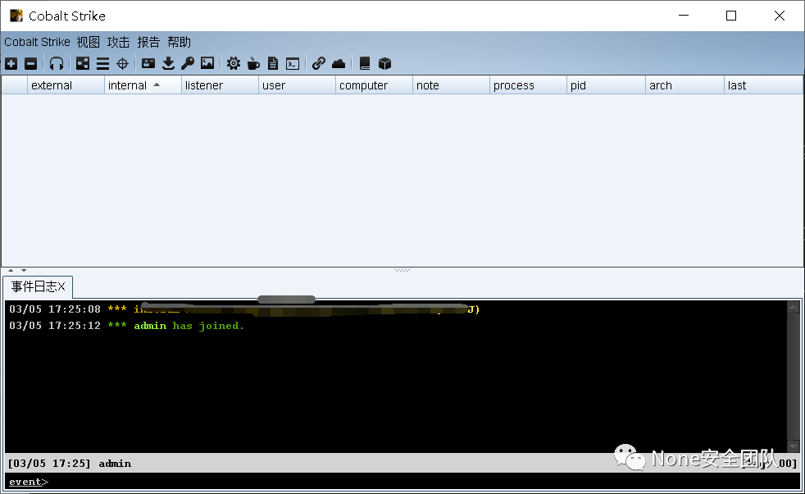Open the 视图 (View) menu

point(88,42)
